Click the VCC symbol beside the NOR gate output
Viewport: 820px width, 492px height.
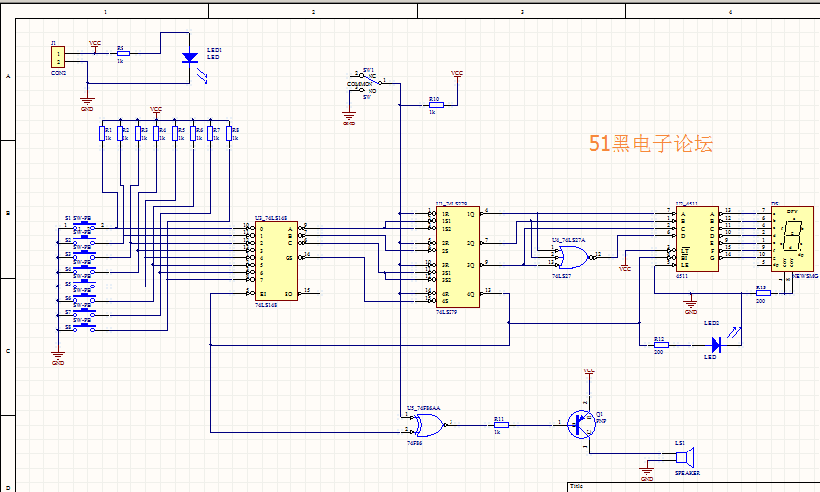tap(625, 266)
